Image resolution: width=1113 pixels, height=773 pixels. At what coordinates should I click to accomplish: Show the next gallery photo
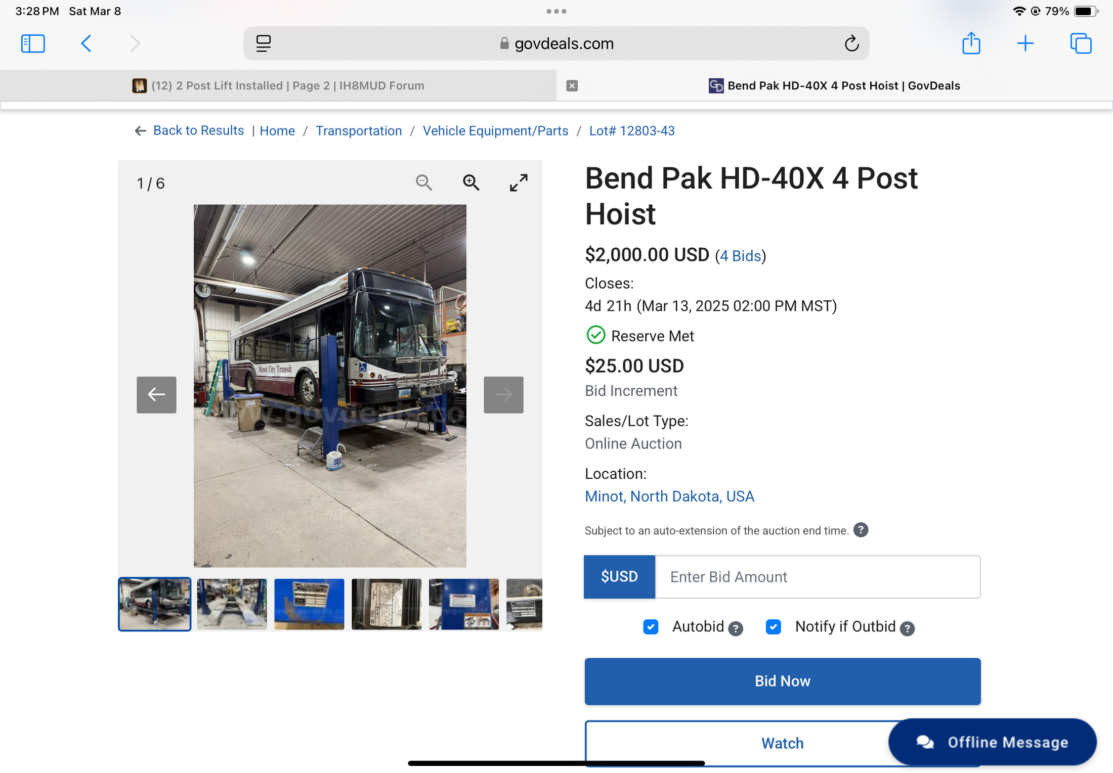point(503,395)
